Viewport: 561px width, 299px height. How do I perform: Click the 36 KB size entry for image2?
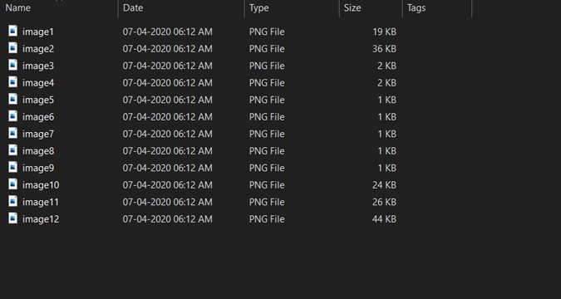point(384,49)
